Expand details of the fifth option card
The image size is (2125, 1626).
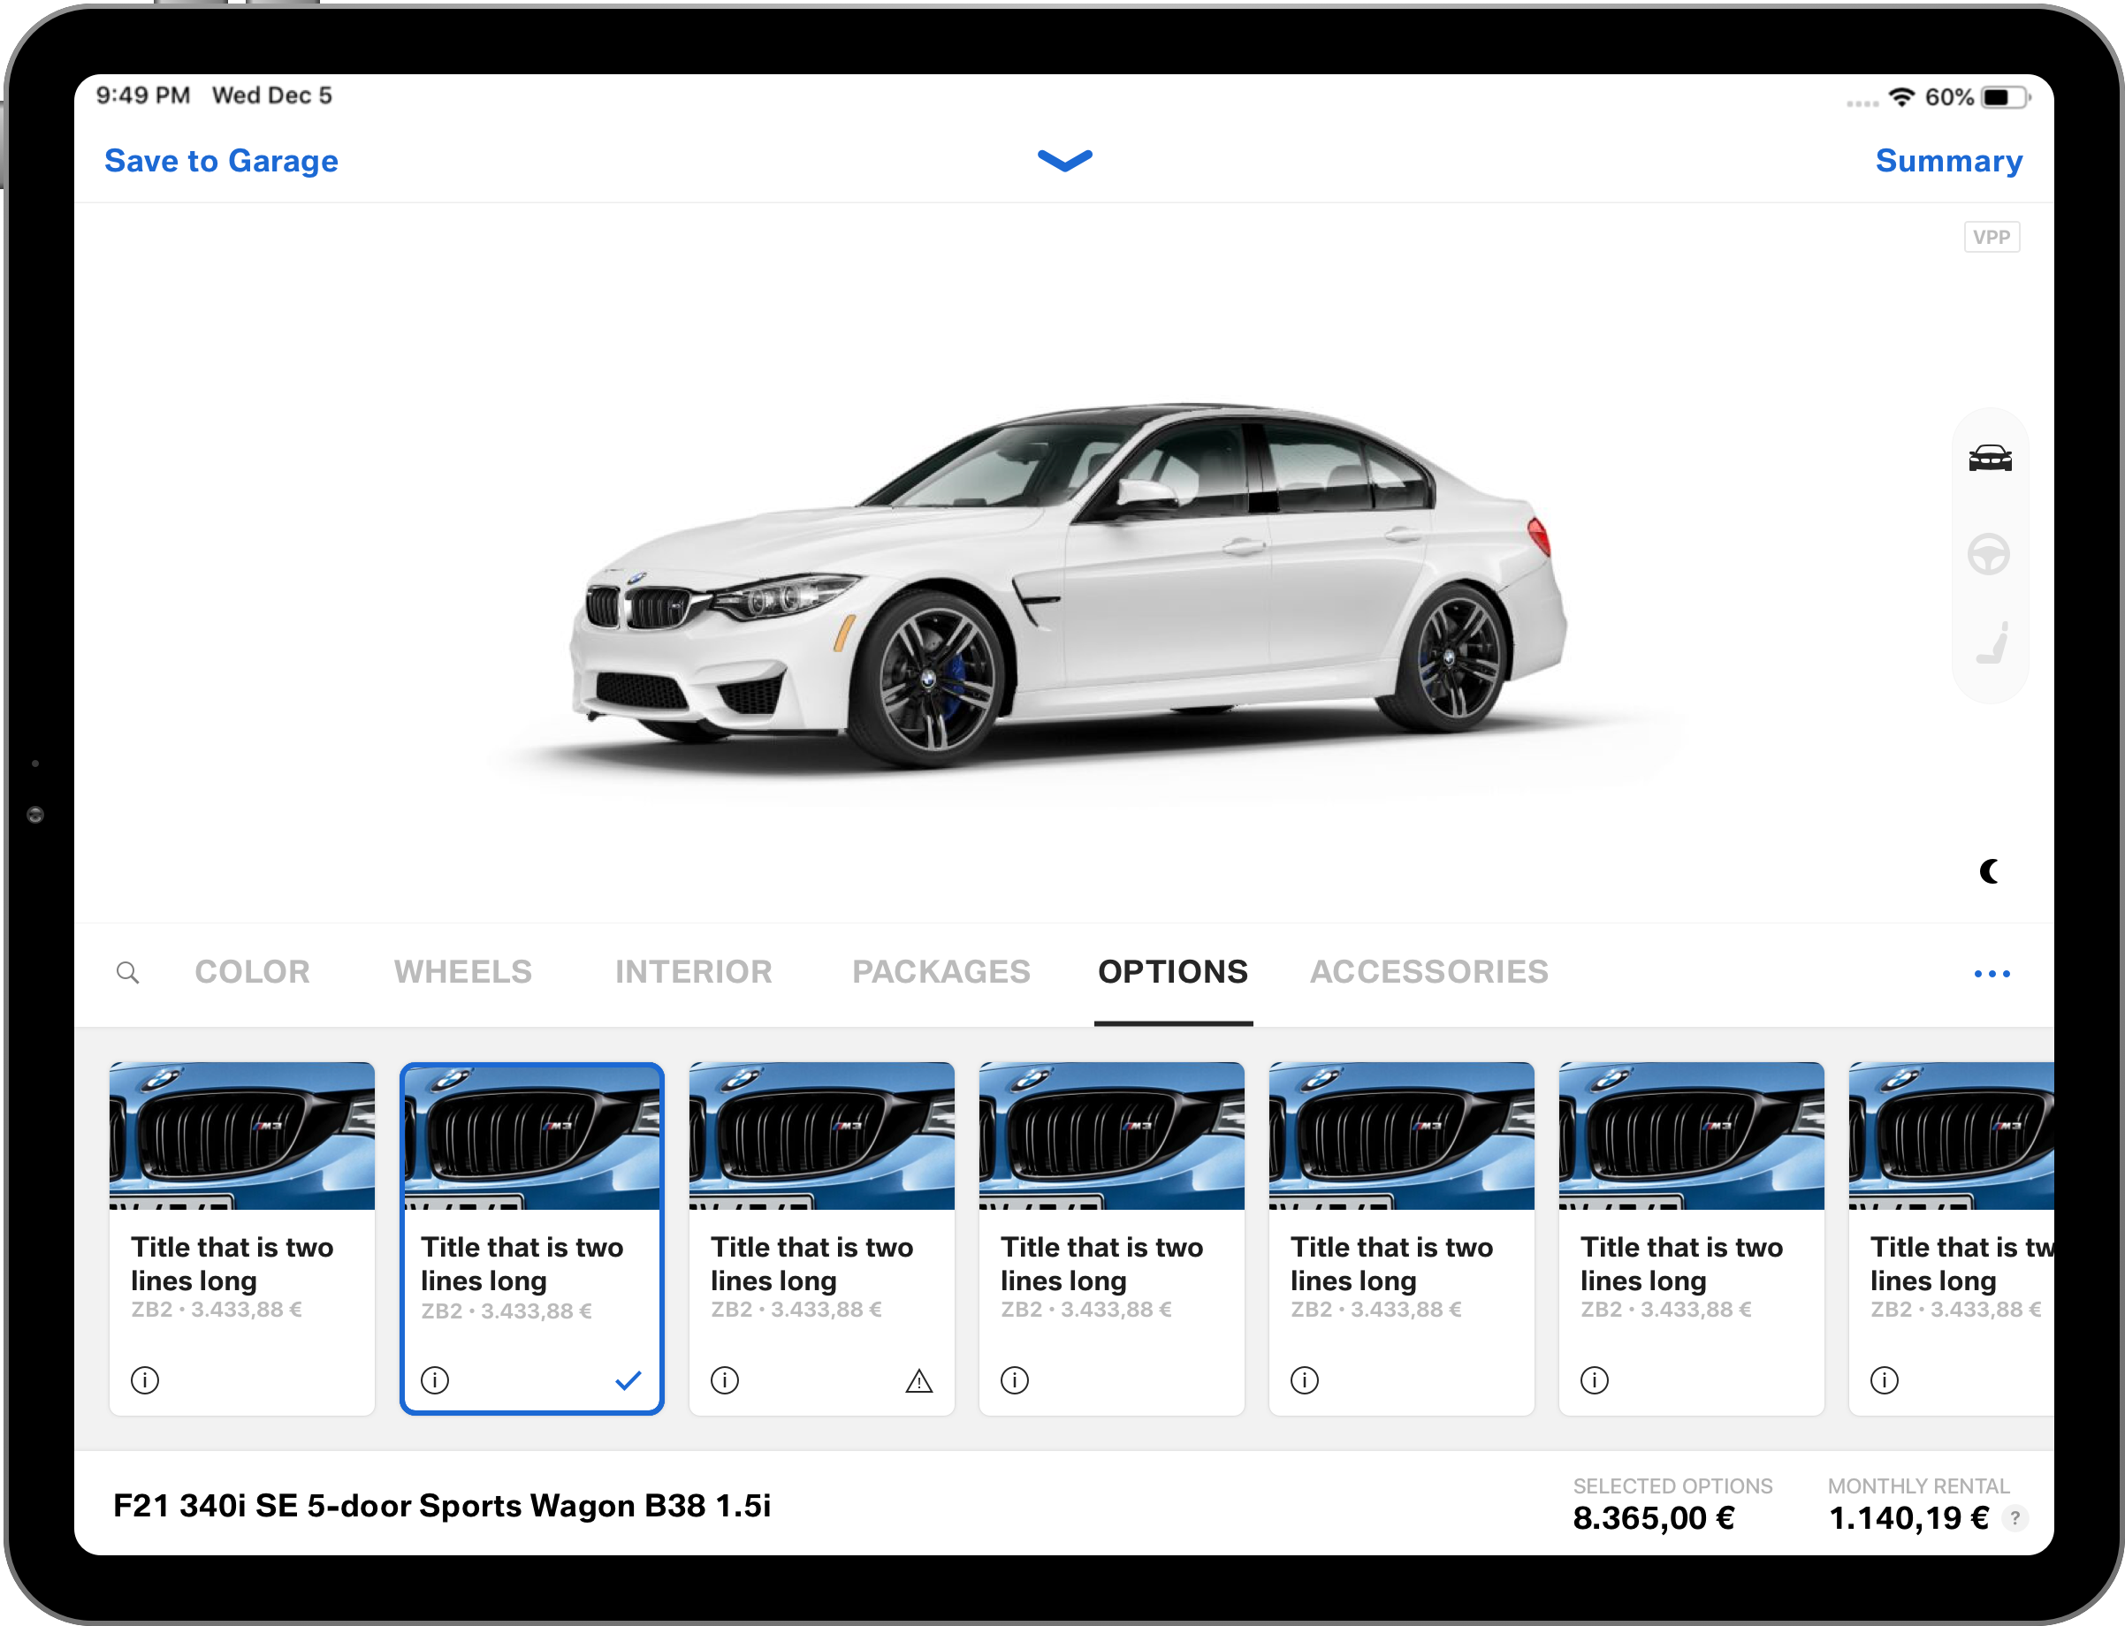coord(1304,1380)
